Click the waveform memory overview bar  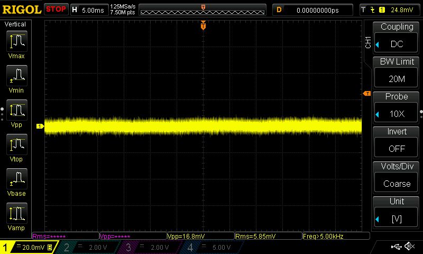pyautogui.click(x=203, y=10)
